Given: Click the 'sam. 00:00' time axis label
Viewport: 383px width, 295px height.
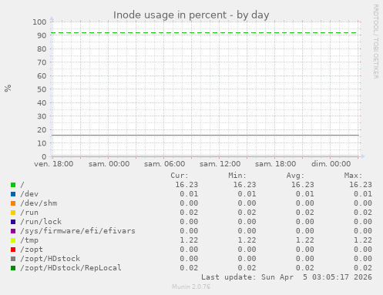Looking at the screenshot, I should [x=109, y=164].
